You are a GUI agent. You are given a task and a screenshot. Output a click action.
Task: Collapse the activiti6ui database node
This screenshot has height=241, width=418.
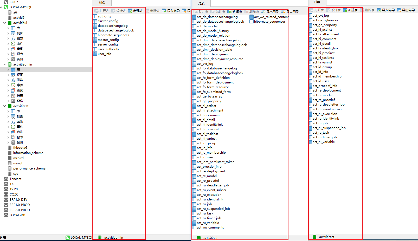tap(4, 23)
